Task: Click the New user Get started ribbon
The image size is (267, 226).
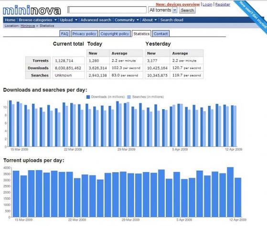Action: 252,15
